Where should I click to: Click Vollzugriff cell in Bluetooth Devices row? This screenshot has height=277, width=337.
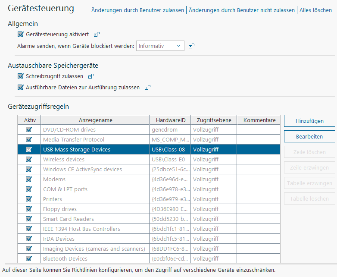pyautogui.click(x=214, y=258)
